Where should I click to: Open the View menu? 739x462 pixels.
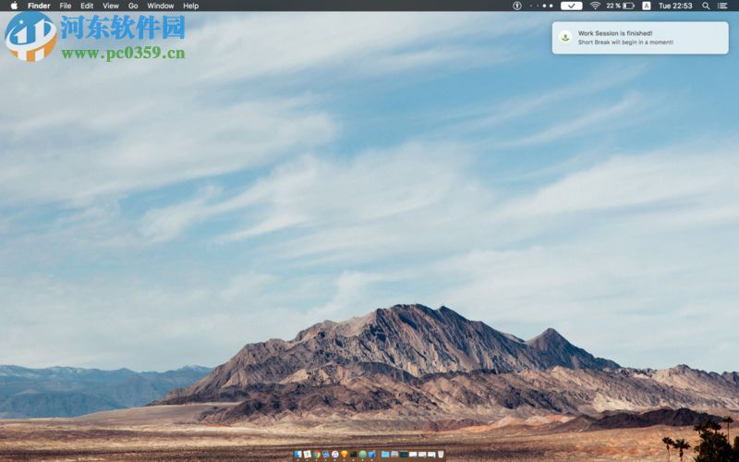(111, 6)
